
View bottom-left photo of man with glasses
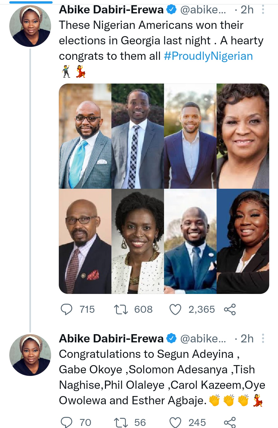pos(85,241)
